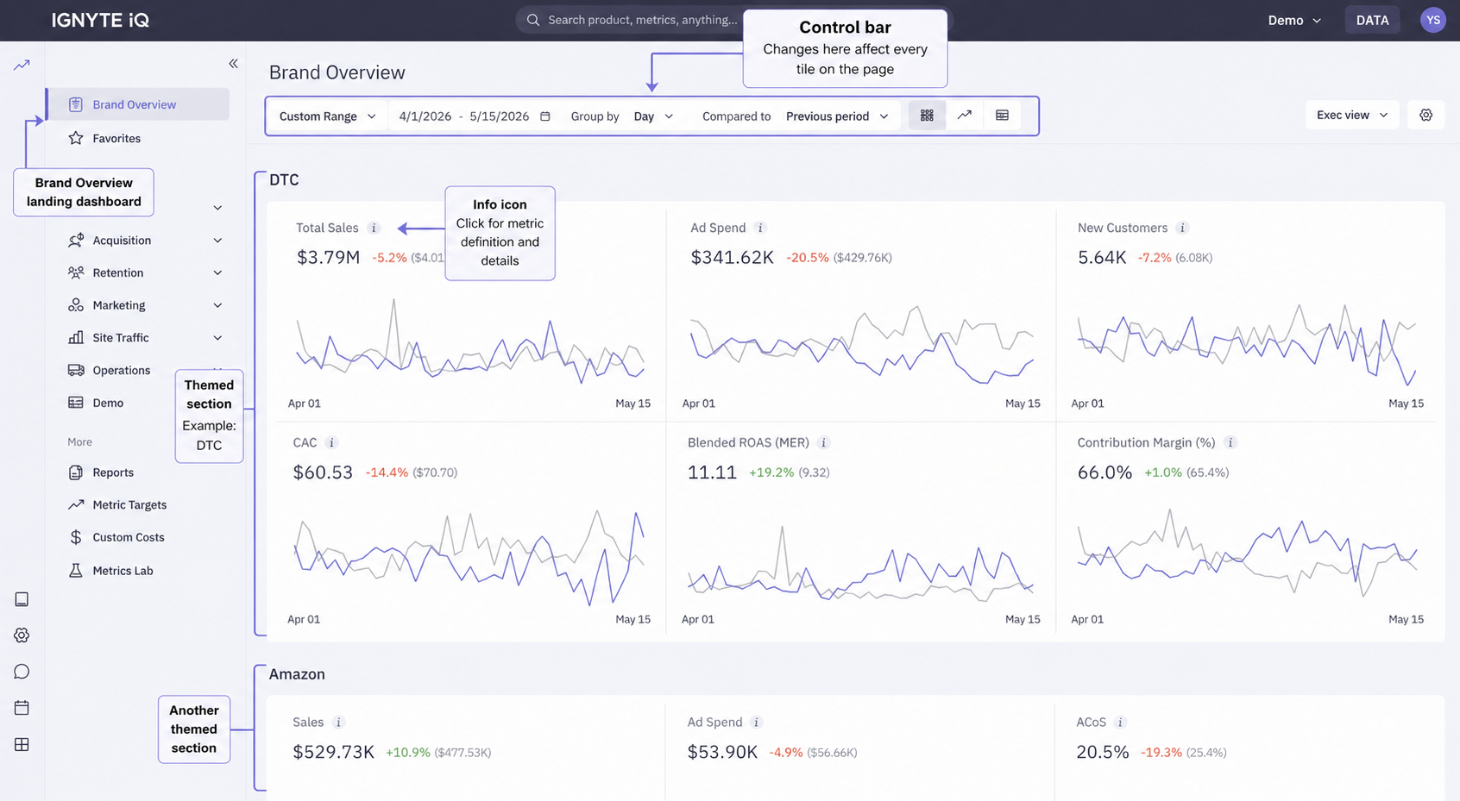Image resolution: width=1460 pixels, height=801 pixels.
Task: Expand the Retention menu chevron
Action: pos(217,272)
